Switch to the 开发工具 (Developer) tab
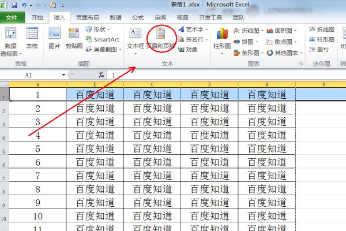 [210, 17]
